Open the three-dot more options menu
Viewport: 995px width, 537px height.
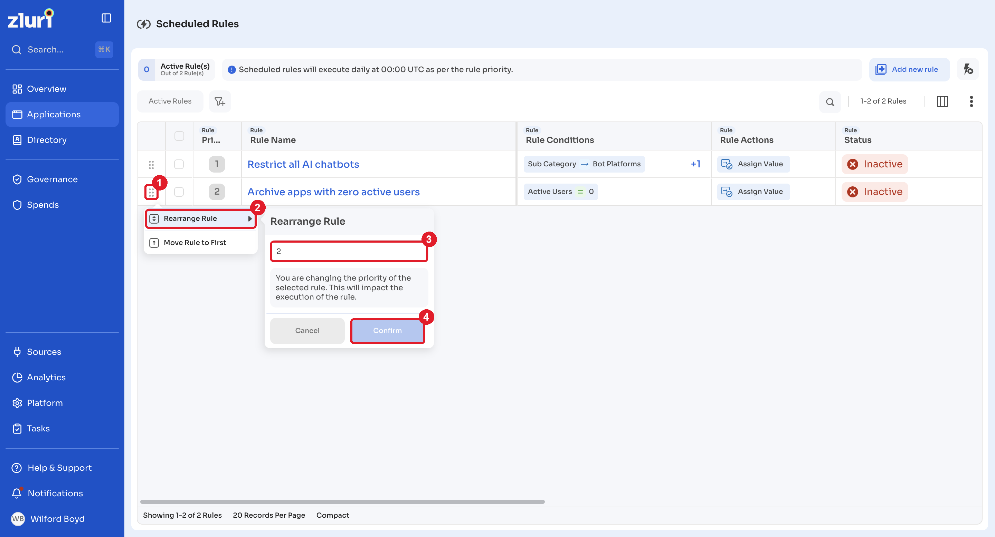tap(972, 101)
